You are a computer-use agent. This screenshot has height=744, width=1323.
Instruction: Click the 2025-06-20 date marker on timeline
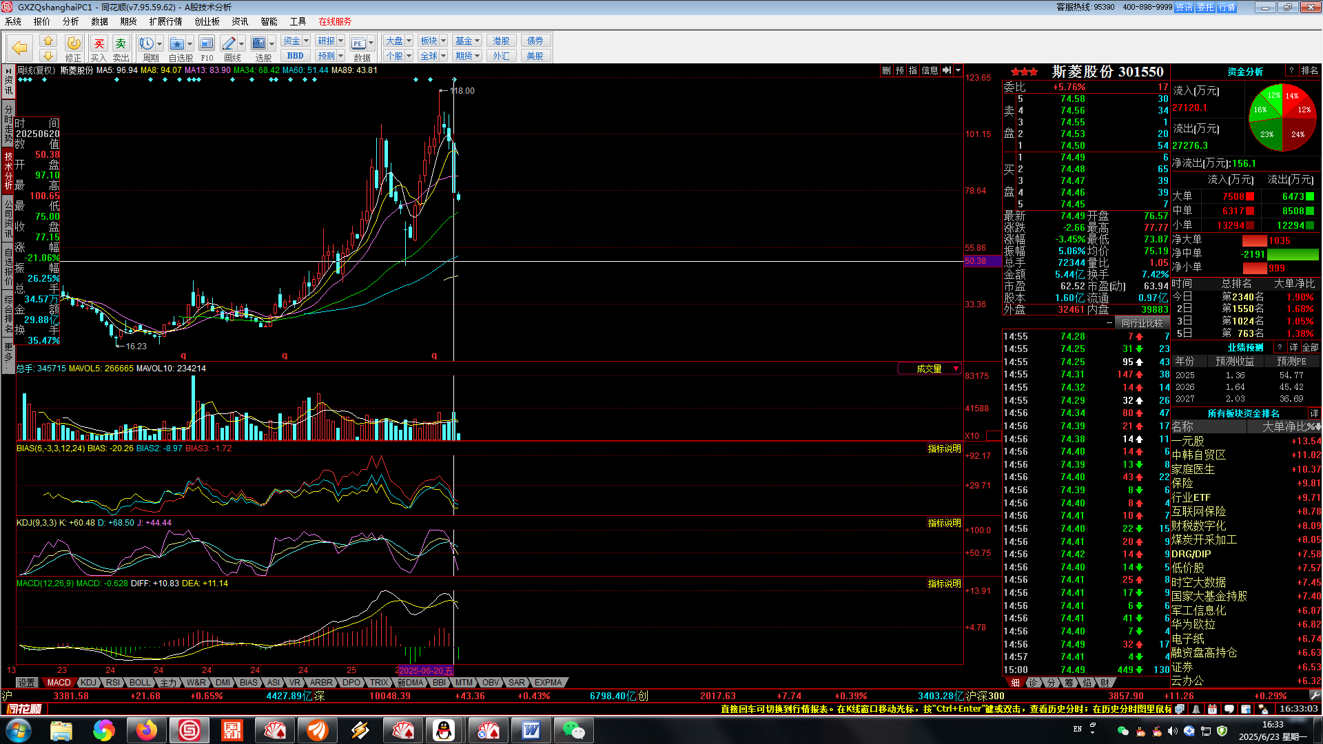[x=426, y=670]
